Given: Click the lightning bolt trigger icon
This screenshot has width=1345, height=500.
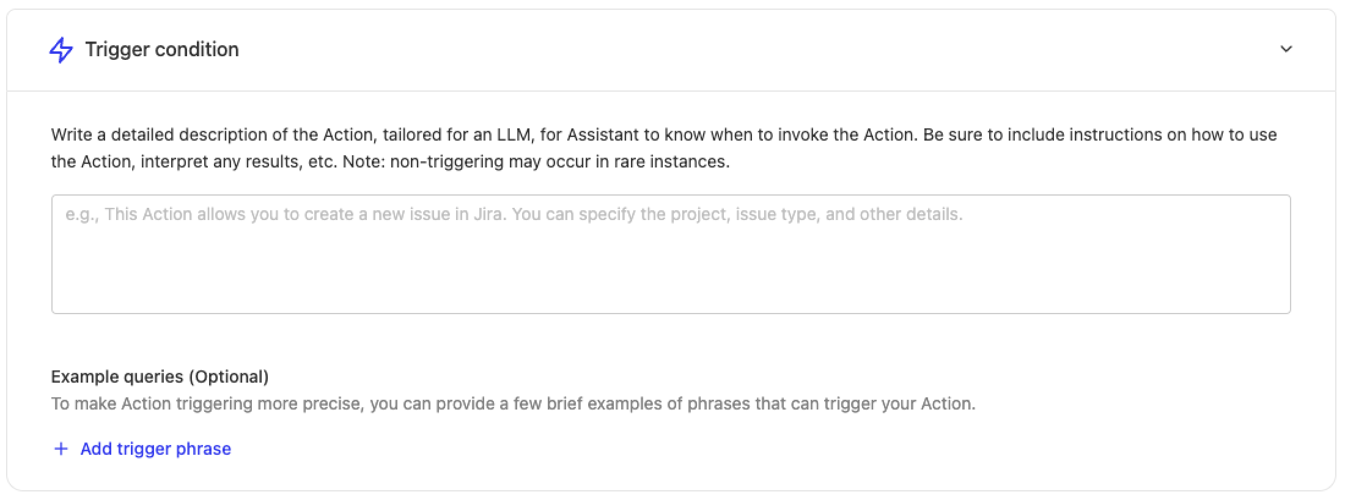Looking at the screenshot, I should 61,50.
